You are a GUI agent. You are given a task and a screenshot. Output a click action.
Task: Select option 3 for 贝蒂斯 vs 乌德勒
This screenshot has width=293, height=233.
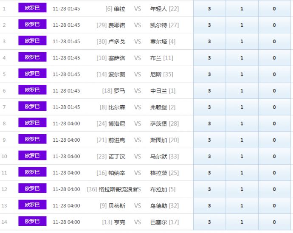click(209, 206)
